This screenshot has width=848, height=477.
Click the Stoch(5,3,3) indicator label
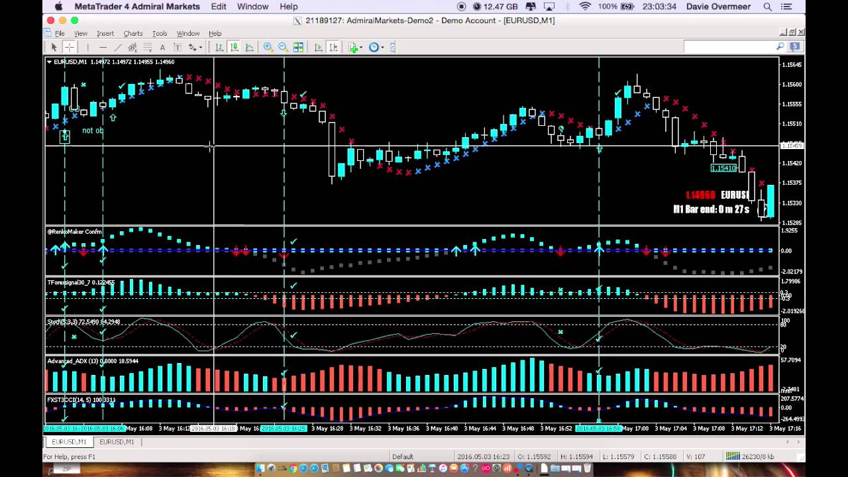click(x=83, y=322)
